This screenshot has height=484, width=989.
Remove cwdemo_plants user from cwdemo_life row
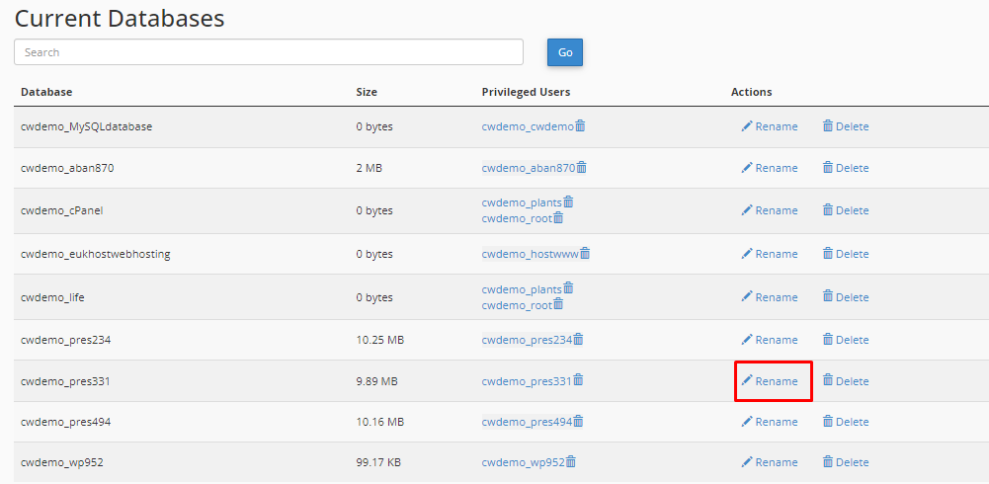[568, 288]
